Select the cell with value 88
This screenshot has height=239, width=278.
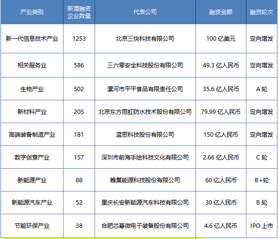[79, 180]
